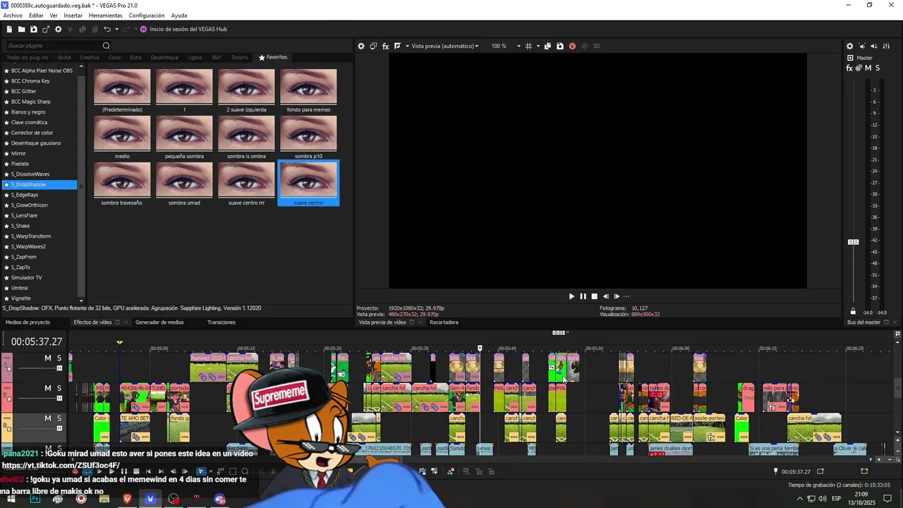The image size is (903, 508).
Task: Pause the preview playback
Action: 583,296
